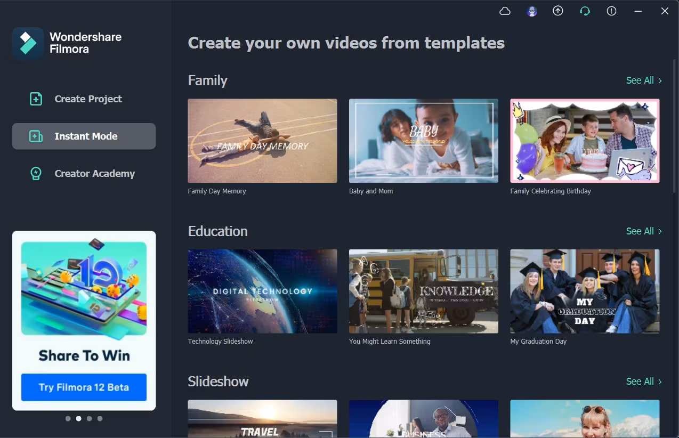
Task: Open Family Day Memory template thumbnail
Action: pos(262,141)
